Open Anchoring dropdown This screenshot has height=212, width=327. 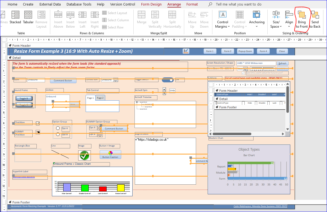pos(257,19)
